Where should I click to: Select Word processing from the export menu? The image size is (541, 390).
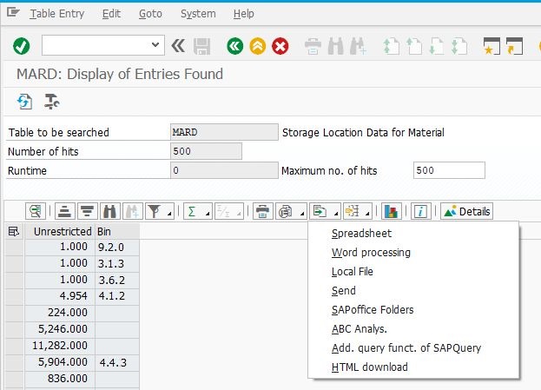[371, 253]
